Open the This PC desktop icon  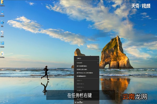2,14
